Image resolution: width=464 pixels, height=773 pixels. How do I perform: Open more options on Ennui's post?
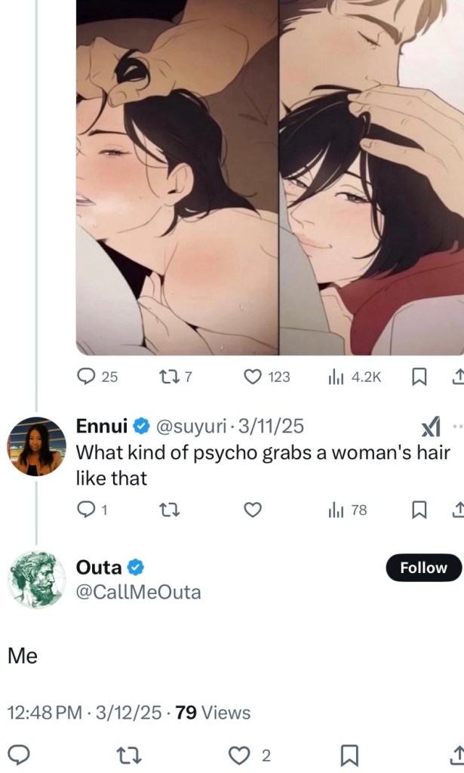455,426
